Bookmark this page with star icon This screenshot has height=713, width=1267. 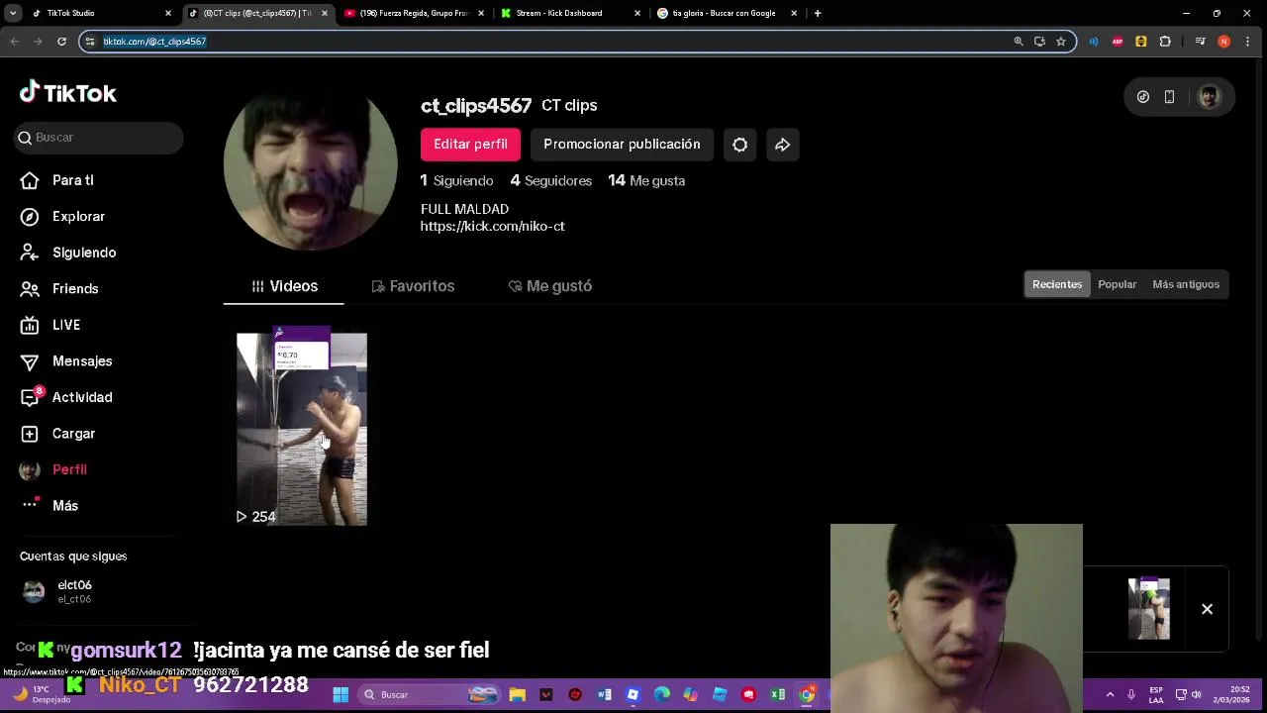coord(1060,42)
